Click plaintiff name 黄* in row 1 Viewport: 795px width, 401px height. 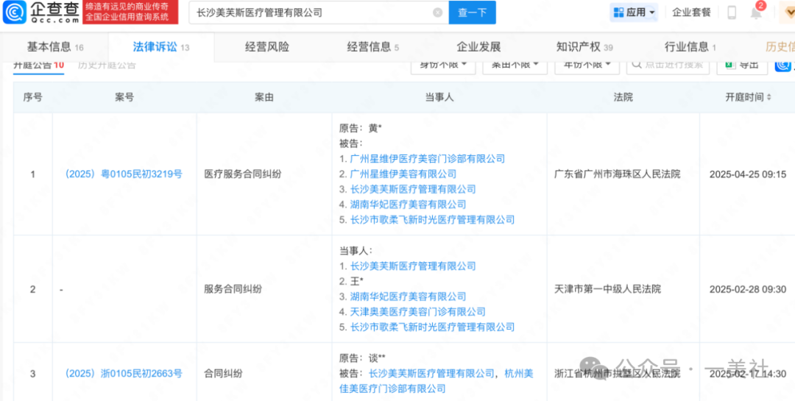coord(374,128)
